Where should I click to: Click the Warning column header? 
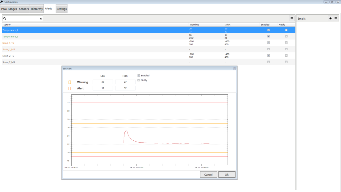coord(194,25)
